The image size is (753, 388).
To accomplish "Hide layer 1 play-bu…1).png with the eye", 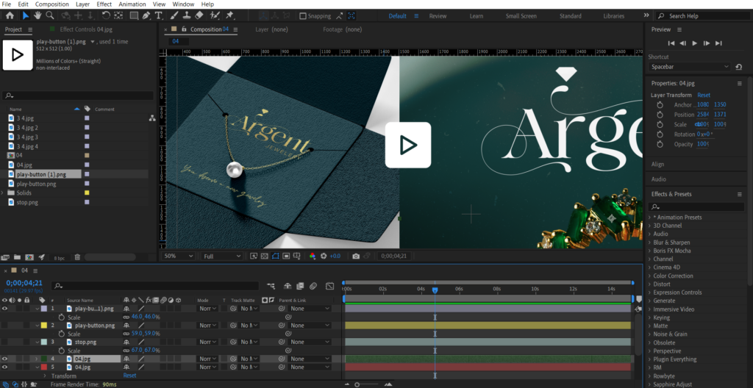I will 5,309.
